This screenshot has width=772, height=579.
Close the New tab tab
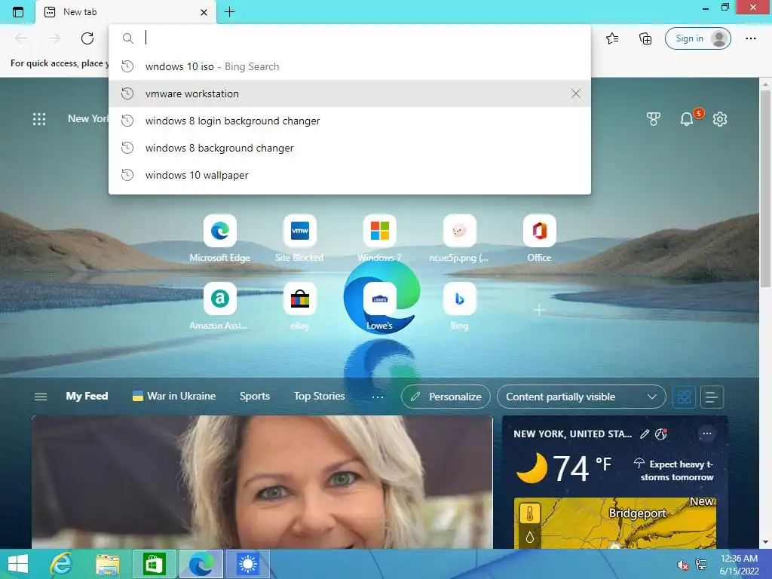(x=204, y=12)
